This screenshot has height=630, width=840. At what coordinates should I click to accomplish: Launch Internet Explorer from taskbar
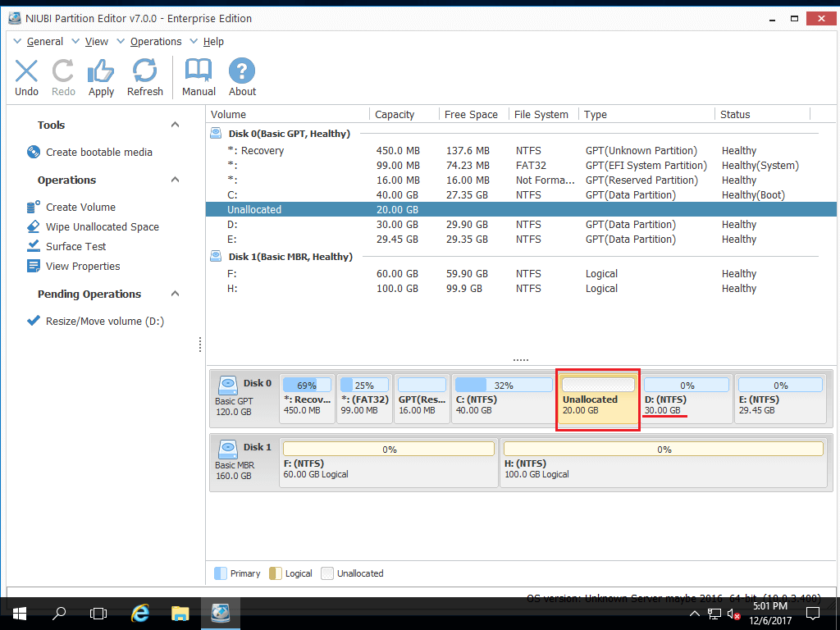click(x=139, y=614)
